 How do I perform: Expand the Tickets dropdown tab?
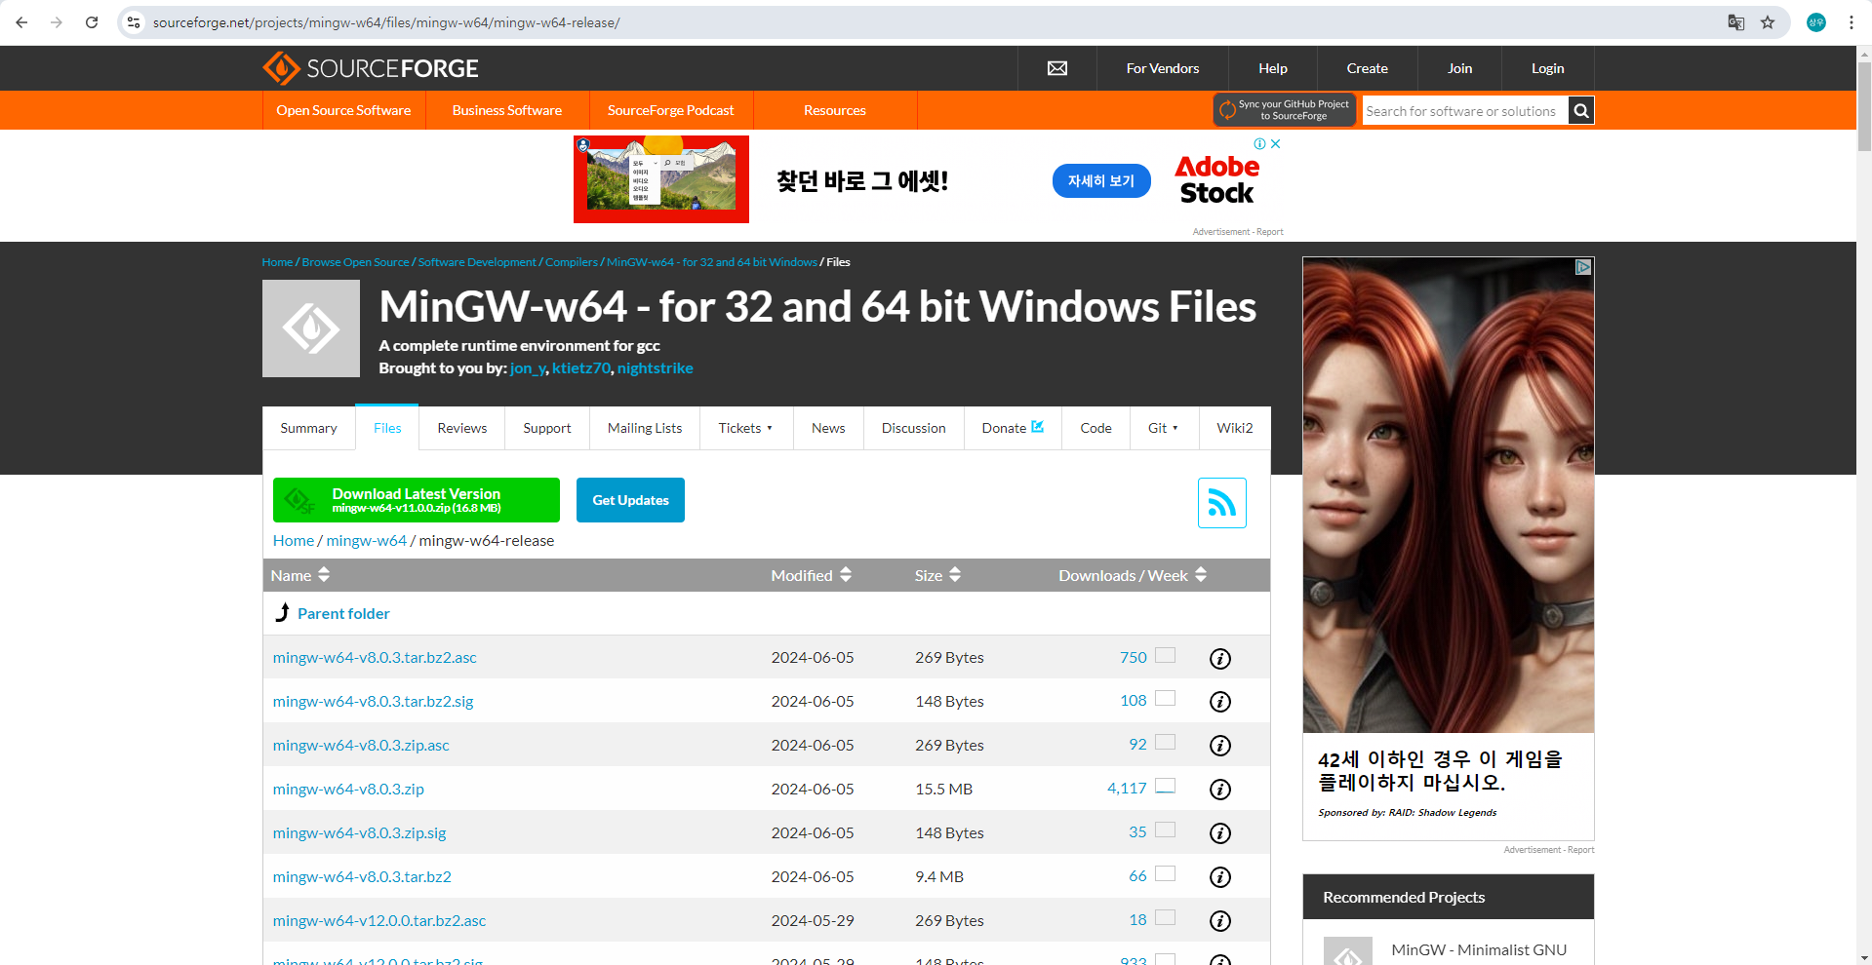[746, 428]
